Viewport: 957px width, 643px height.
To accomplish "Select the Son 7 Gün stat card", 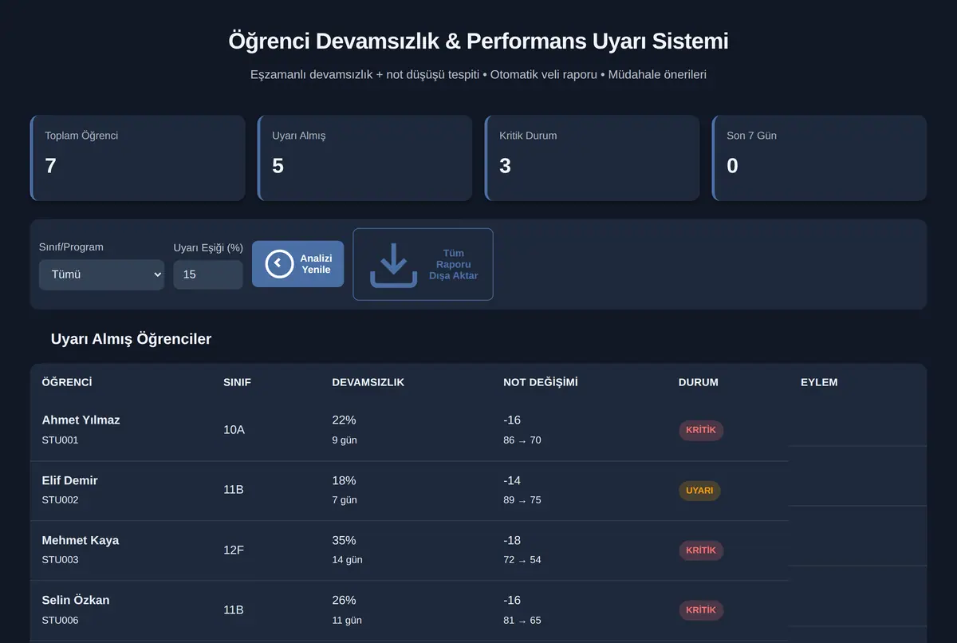I will point(820,158).
